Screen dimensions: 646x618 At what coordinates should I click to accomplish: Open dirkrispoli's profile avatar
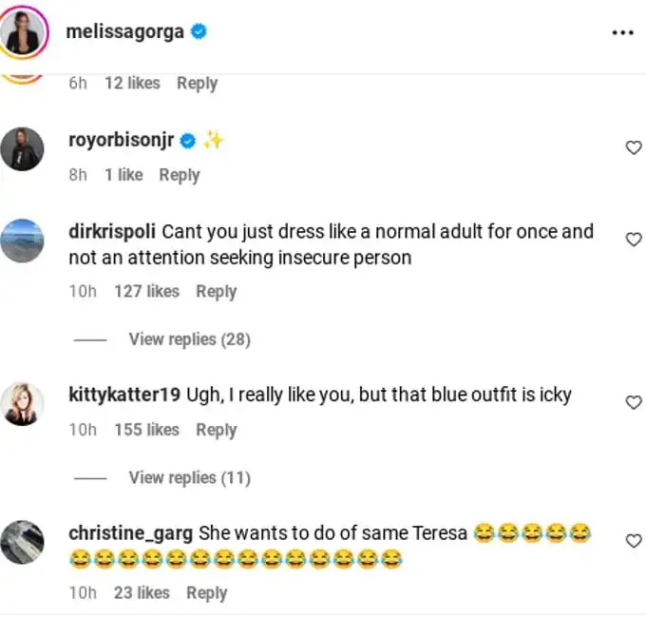click(22, 241)
